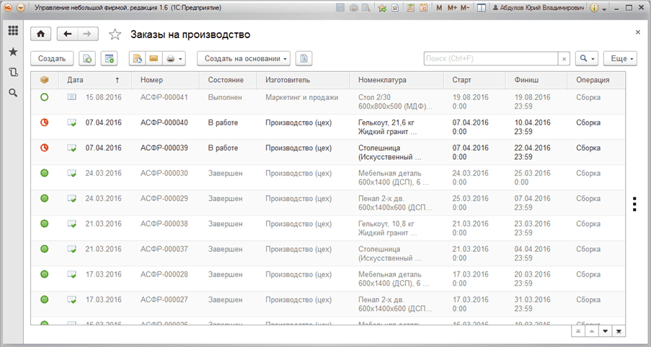Jump to list end with bottom arrow
This screenshot has height=347, width=651.
tap(619, 330)
